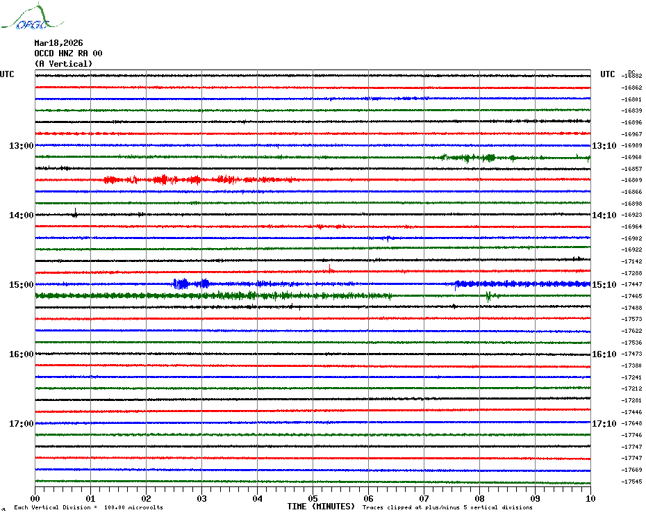Click the 00 tick on the minutes axis
This screenshot has width=646, height=517.
[x=35, y=498]
